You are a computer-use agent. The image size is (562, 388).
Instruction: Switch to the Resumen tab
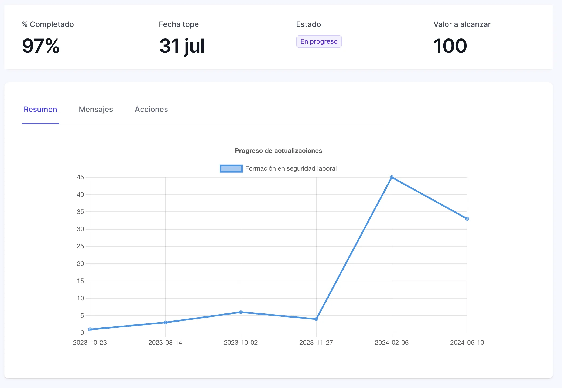[40, 110]
